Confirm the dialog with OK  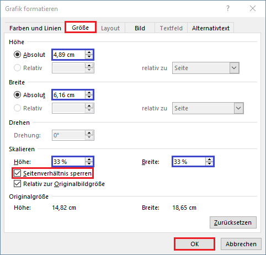pyautogui.click(x=194, y=244)
